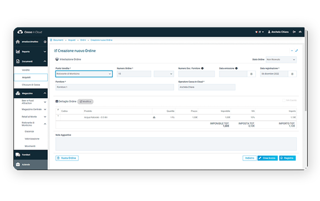Click the Data emissione date field

(233, 74)
